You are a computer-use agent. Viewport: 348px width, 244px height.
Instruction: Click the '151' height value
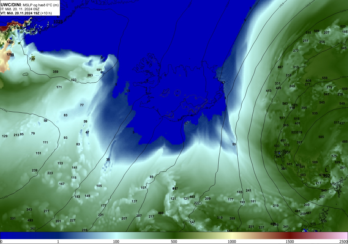[x=38, y=153]
